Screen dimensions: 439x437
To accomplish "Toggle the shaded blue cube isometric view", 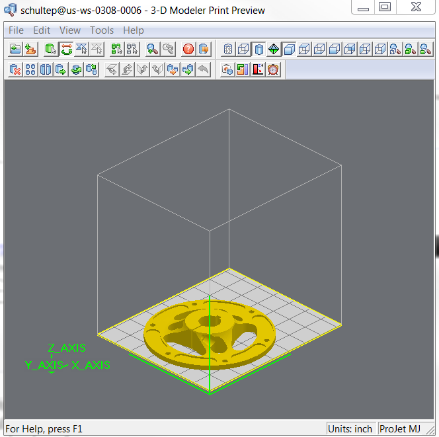I will pos(289,49).
